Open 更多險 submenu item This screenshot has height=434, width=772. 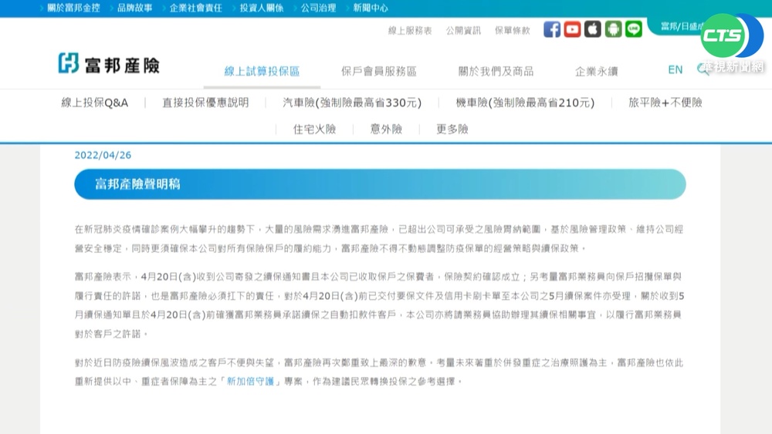pyautogui.click(x=452, y=130)
